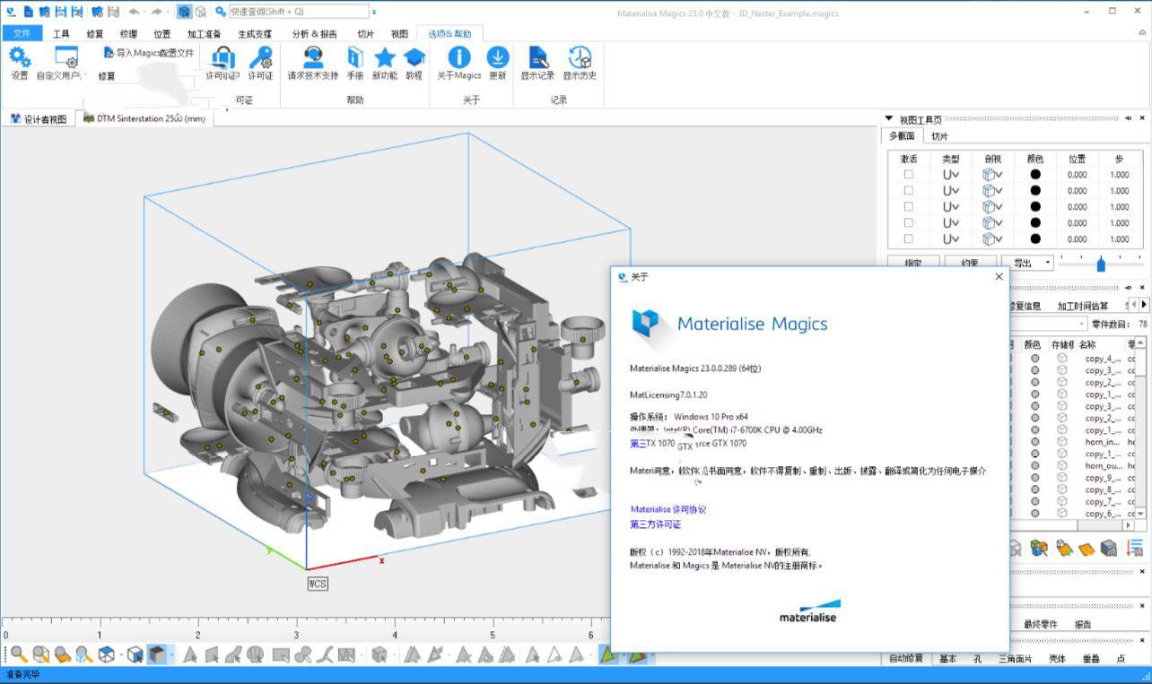This screenshot has height=684, width=1152.
Task: Enable third 激活 checkbox in section table
Action: click(x=908, y=207)
